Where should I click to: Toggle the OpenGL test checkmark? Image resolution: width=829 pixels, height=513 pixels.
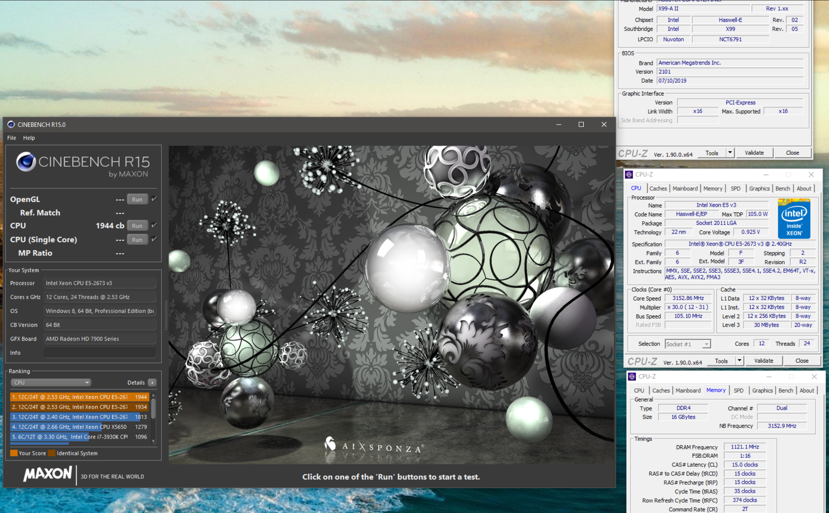click(x=154, y=199)
